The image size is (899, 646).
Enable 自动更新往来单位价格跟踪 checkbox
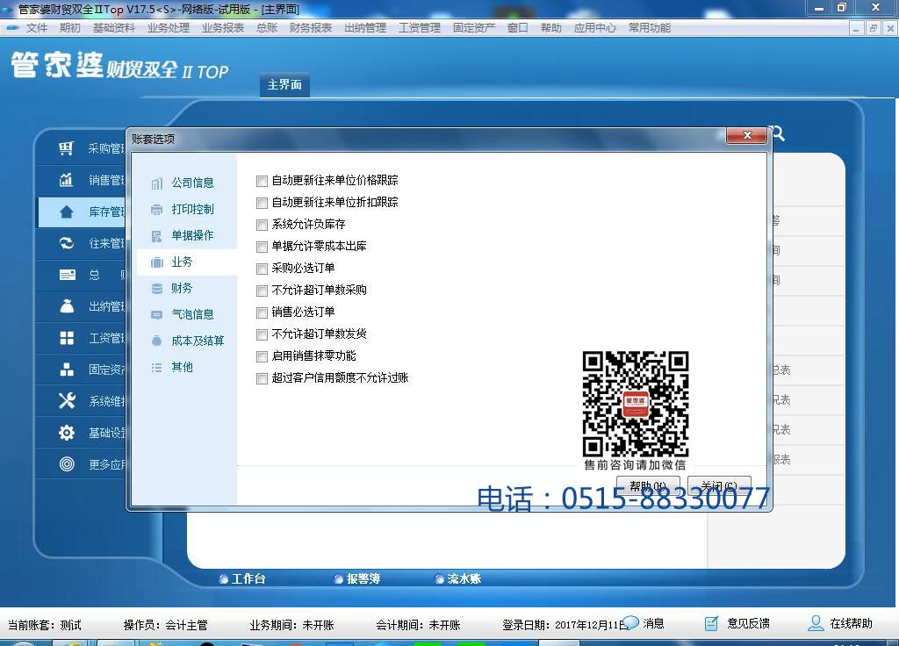(x=262, y=181)
